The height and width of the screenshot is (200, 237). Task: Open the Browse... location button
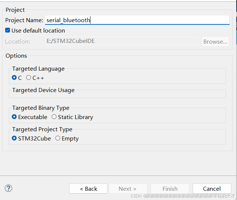[215, 41]
